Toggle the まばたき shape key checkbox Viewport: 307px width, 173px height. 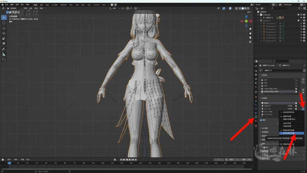click(x=296, y=106)
